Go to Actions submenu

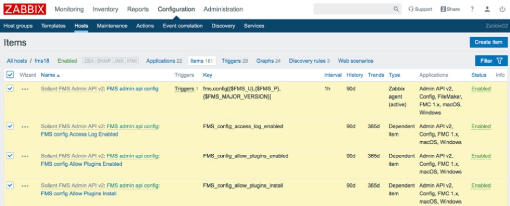click(145, 26)
